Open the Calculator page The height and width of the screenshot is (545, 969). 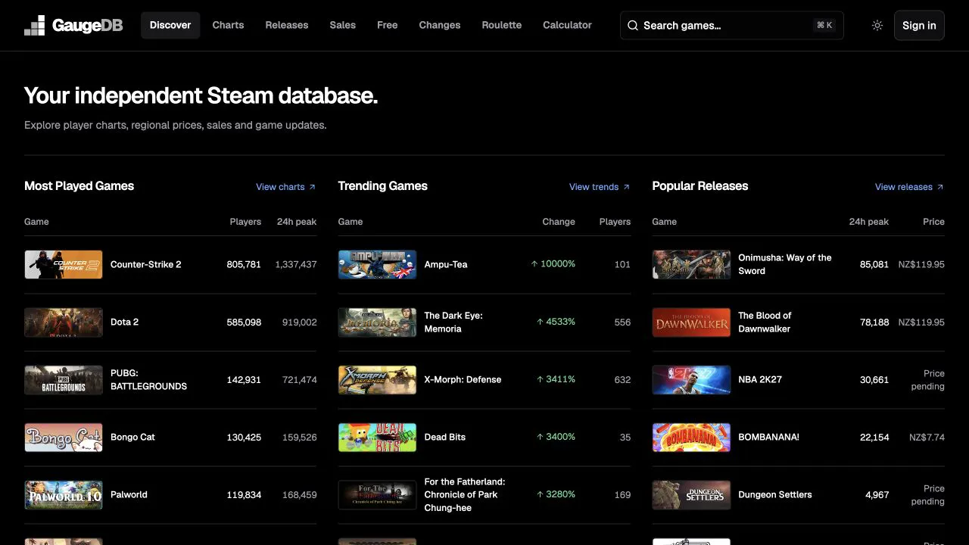[x=568, y=25]
